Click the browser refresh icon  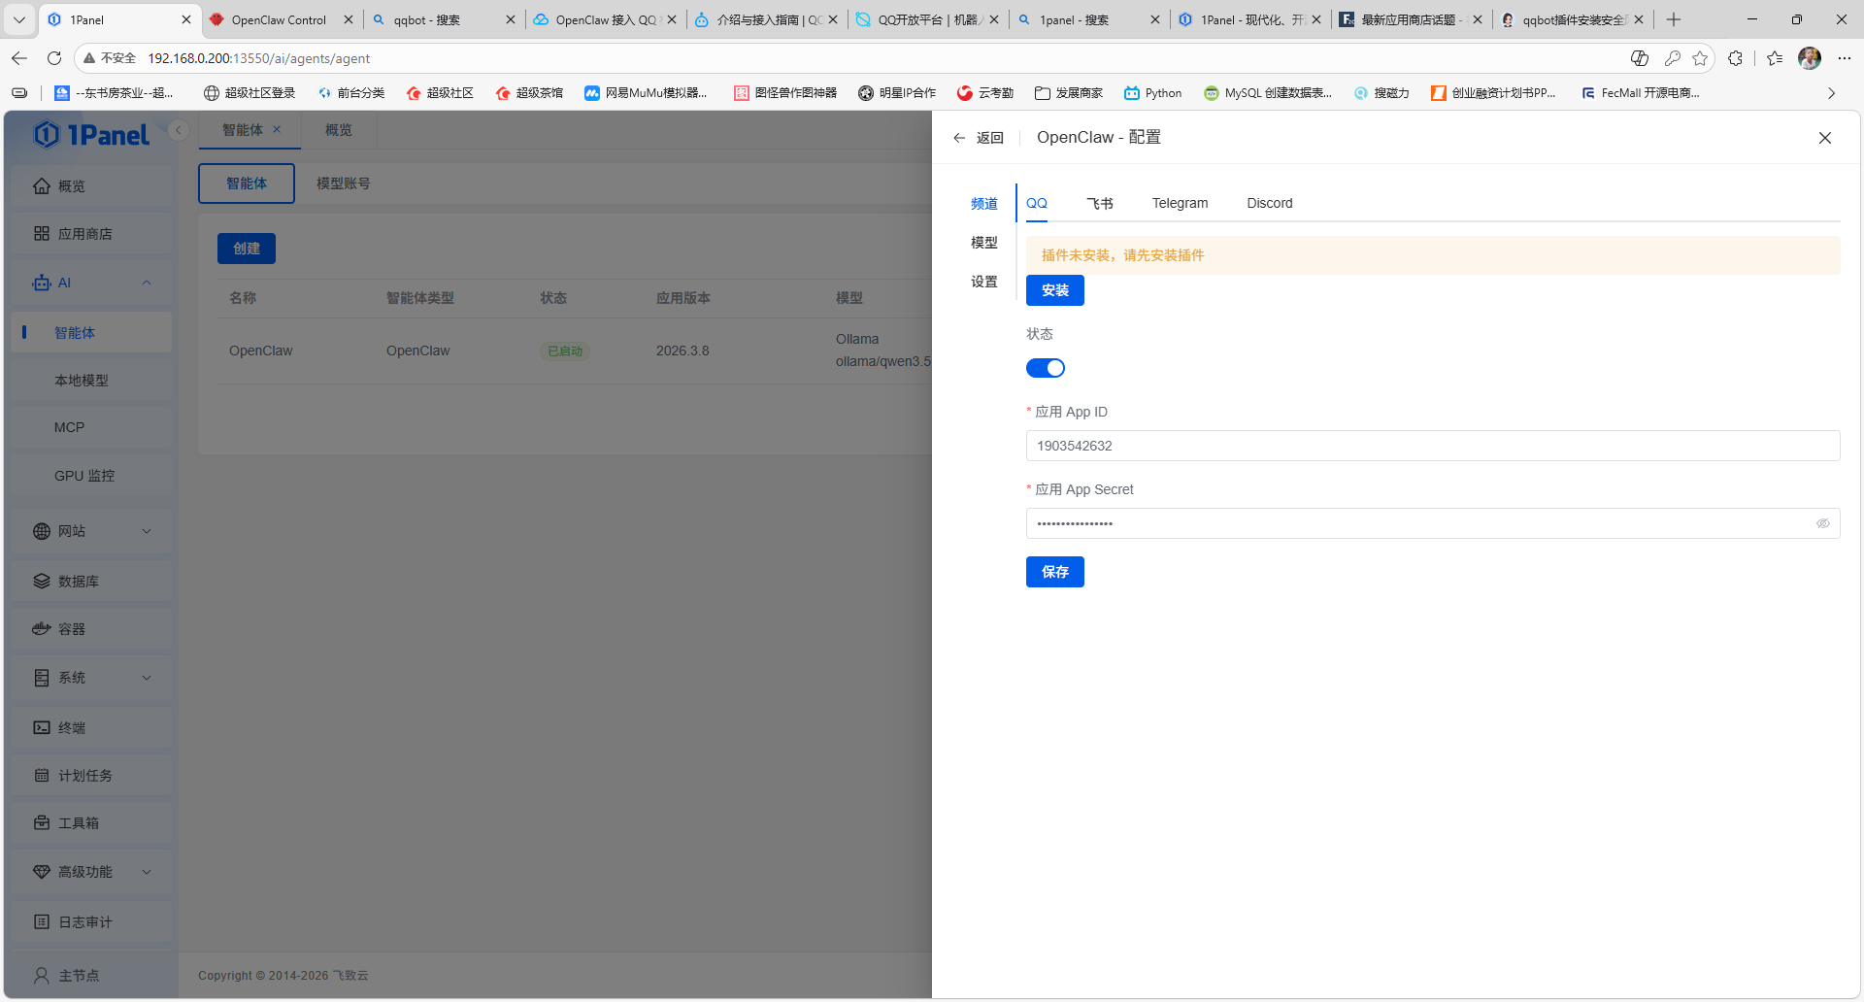coord(54,58)
